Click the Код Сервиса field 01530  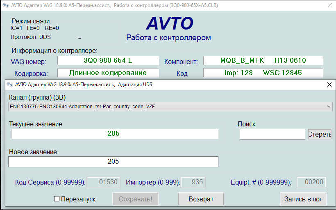(104, 182)
